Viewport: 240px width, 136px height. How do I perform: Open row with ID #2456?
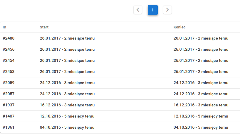point(9,50)
